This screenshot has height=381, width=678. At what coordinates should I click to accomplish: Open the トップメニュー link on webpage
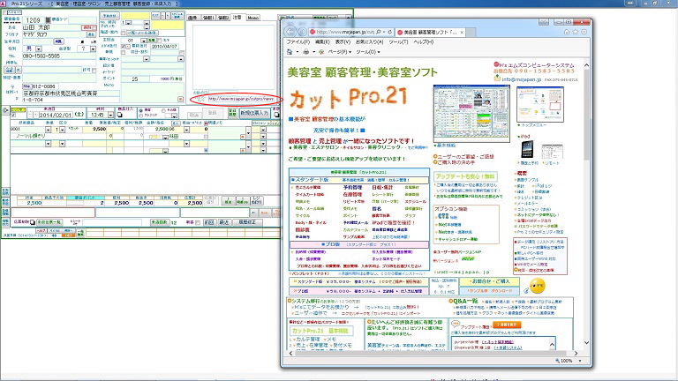534,125
